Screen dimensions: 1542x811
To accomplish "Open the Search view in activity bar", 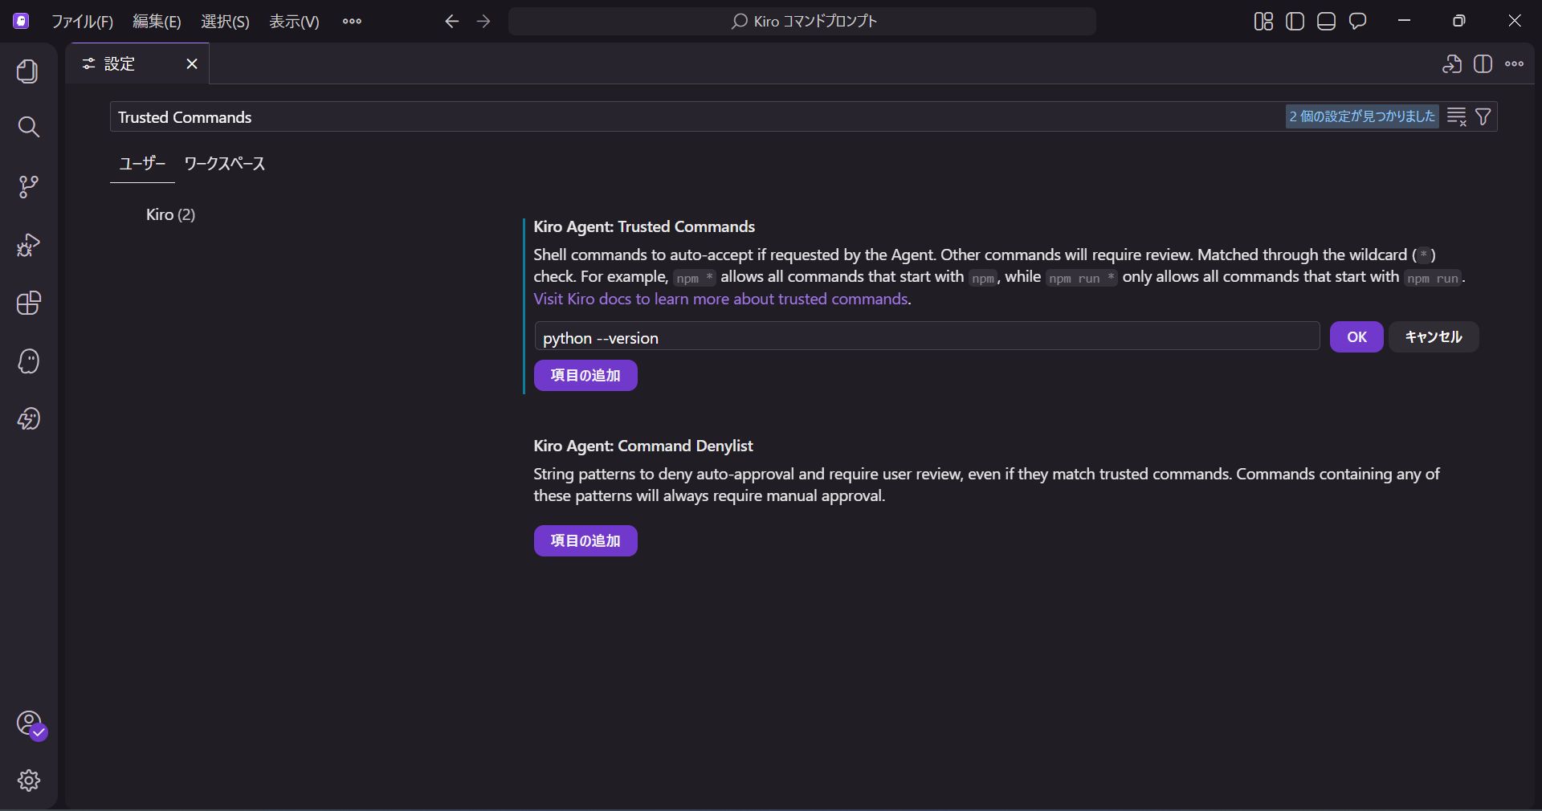I will pos(28,127).
